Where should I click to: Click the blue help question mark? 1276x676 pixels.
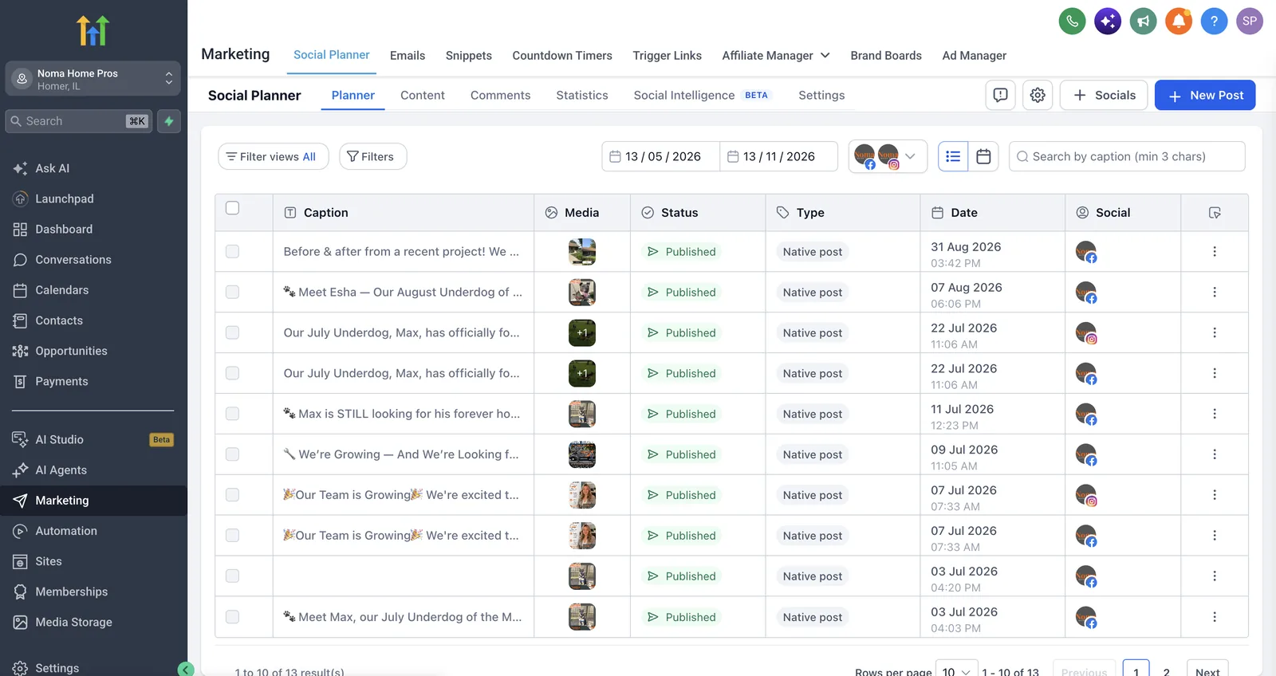click(1214, 22)
